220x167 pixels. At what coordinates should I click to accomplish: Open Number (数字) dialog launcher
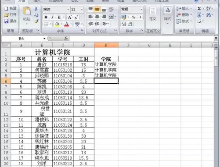tap(142, 30)
